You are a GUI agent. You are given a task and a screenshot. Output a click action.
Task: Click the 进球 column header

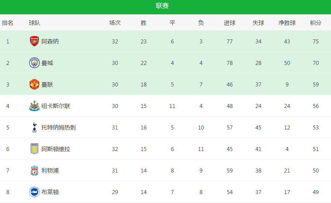(x=230, y=23)
